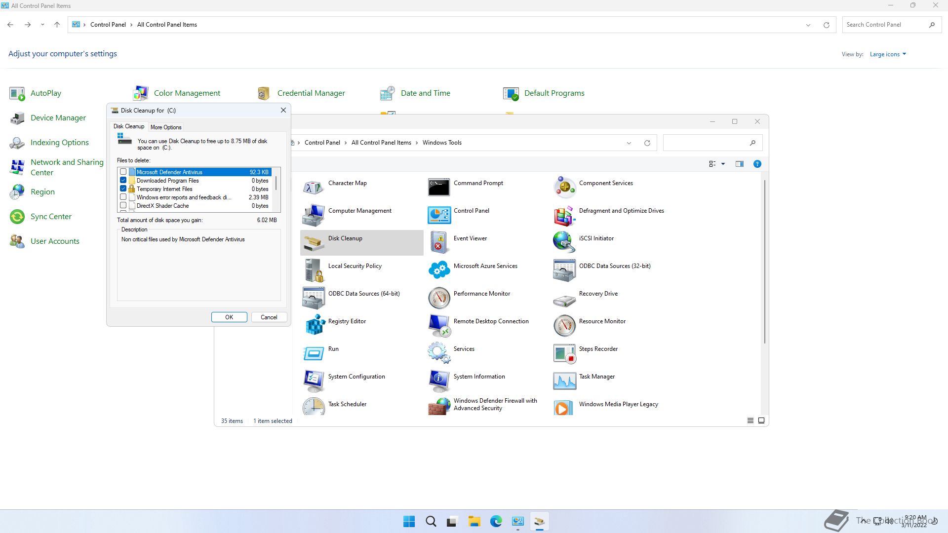Check Windows error reports and feedback checkbox
The height and width of the screenshot is (533, 948).
[x=123, y=197]
